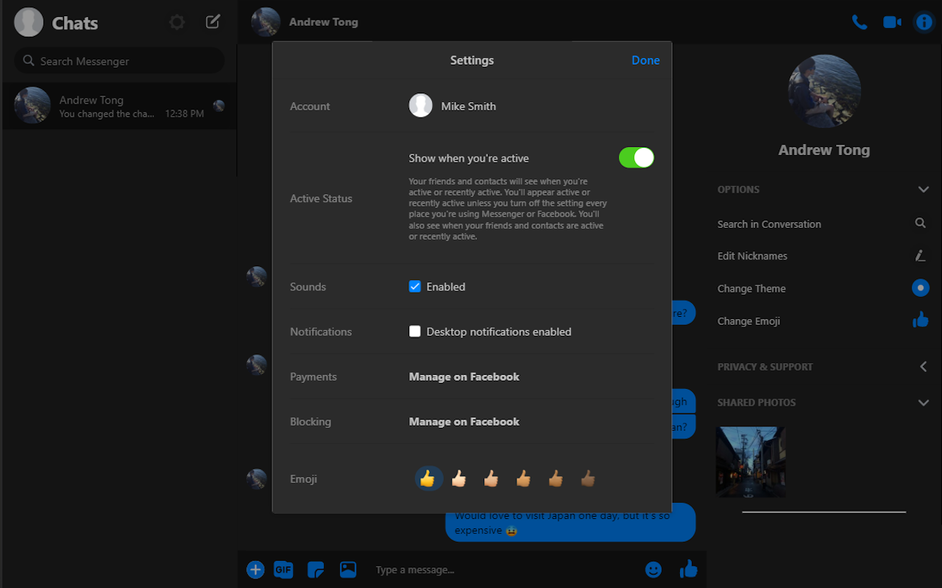Uncheck the Sounds Enabled checkbox

point(415,286)
